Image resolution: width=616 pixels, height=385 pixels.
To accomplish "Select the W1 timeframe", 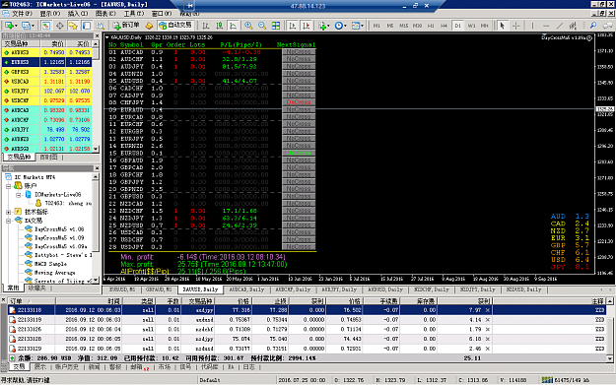I will tap(471, 26).
